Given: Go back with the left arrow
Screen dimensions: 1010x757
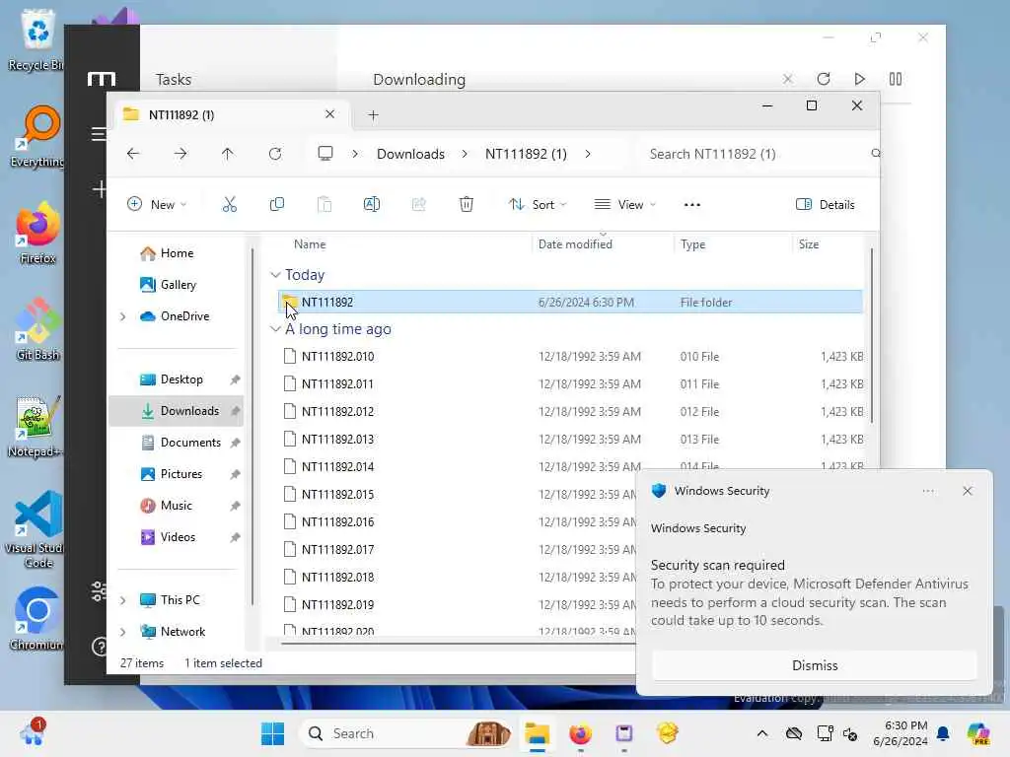Looking at the screenshot, I should pyautogui.click(x=133, y=154).
